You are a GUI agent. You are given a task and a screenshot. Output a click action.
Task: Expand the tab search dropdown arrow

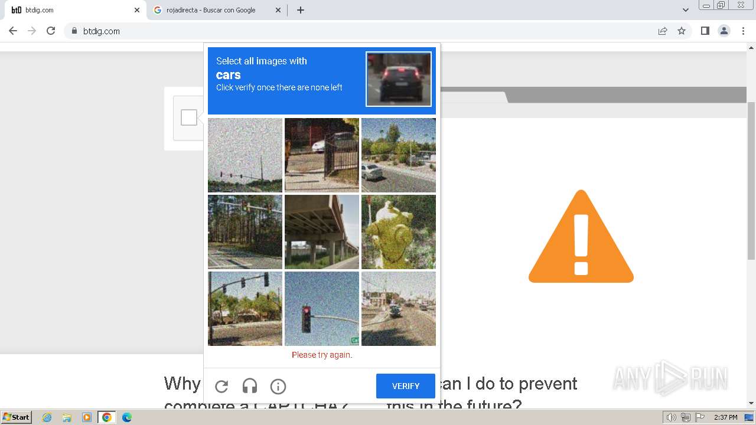pyautogui.click(x=685, y=10)
